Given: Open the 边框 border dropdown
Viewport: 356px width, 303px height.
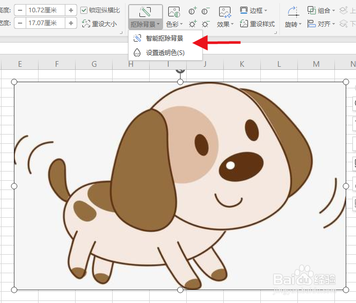Looking at the screenshot, I should [254, 10].
